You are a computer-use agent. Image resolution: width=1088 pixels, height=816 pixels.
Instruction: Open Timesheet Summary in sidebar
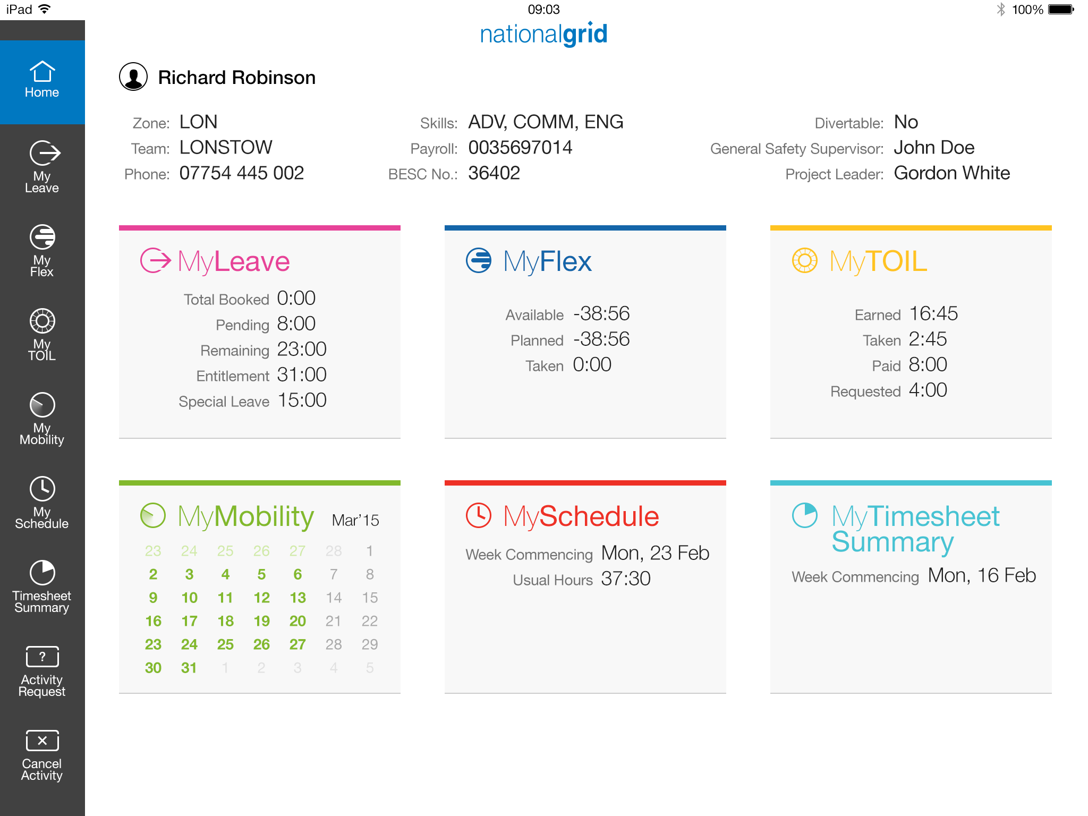click(x=42, y=586)
